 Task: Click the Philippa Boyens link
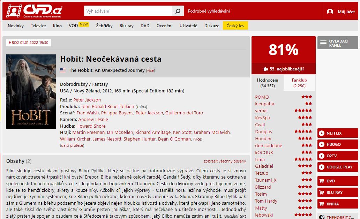117,113
